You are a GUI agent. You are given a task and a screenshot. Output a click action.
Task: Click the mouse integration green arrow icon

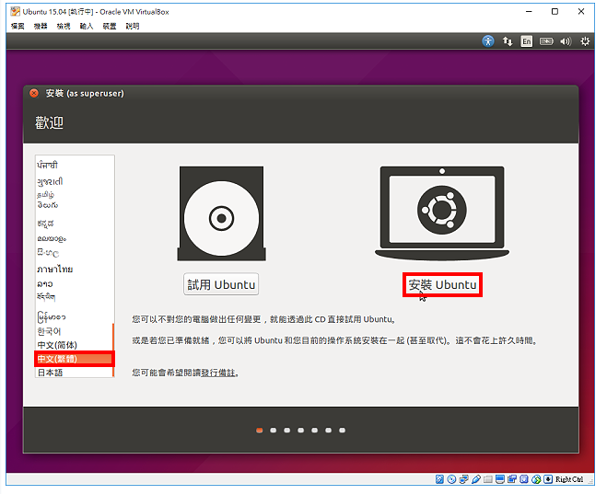pyautogui.click(x=536, y=479)
